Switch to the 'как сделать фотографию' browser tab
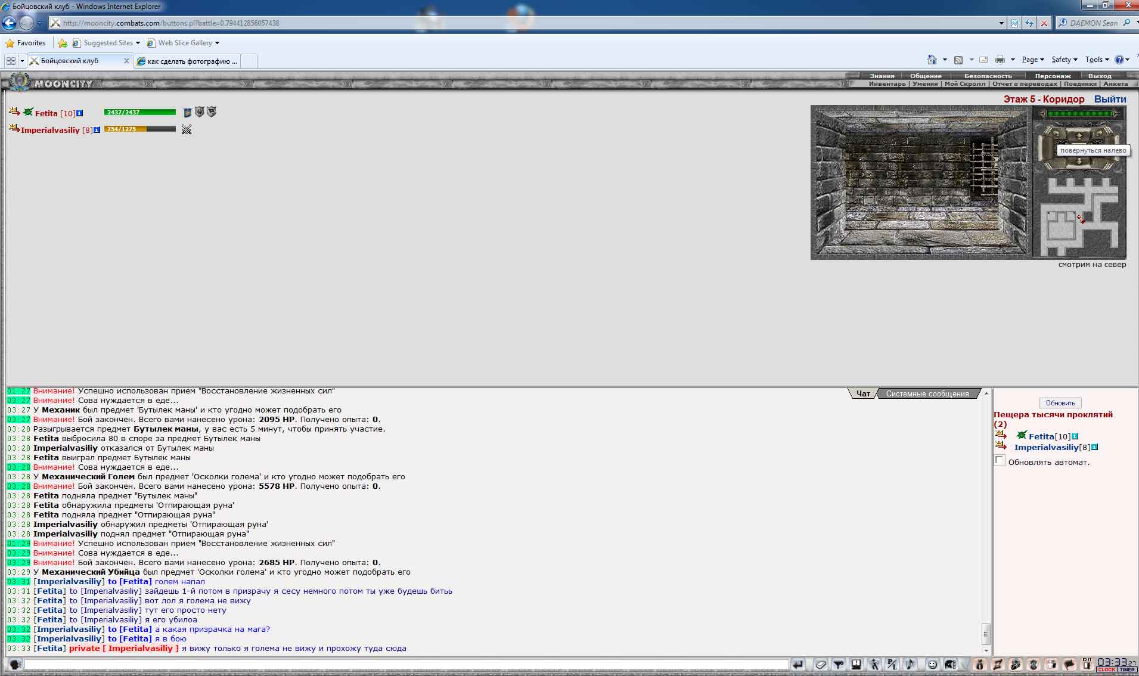 [188, 61]
